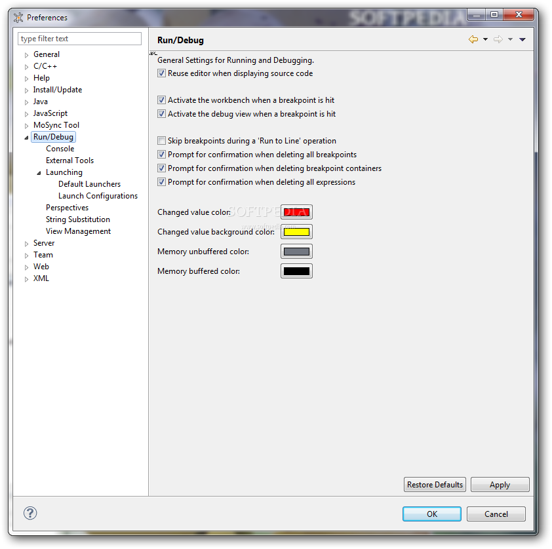Maximize the Preferences window
Image resolution: width=552 pixels, height=549 pixels.
coord(494,14)
